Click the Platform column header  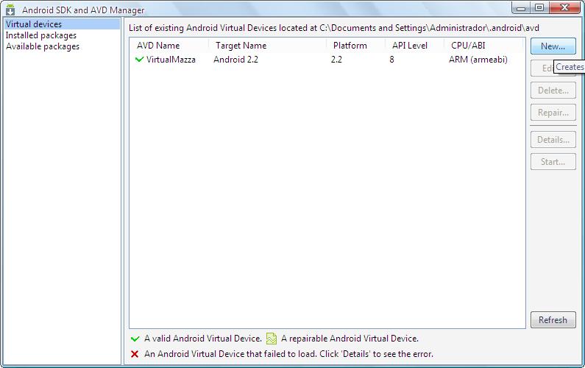pyautogui.click(x=350, y=46)
